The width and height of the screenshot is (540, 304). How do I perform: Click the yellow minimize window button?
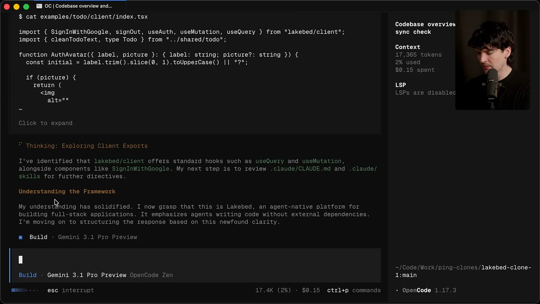pyautogui.click(x=16, y=6)
